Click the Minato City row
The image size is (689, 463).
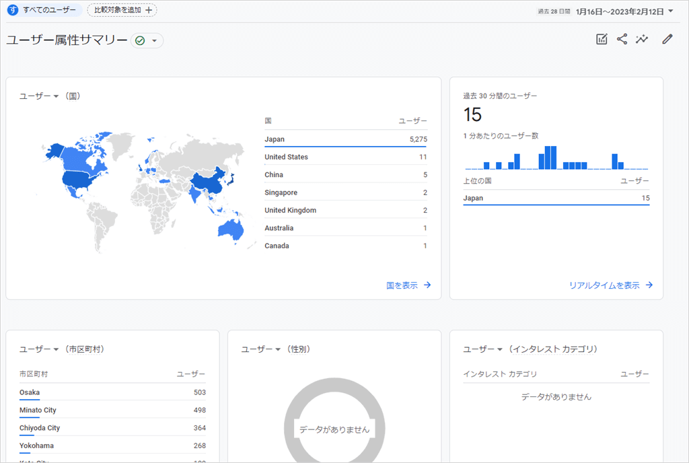tap(112, 410)
